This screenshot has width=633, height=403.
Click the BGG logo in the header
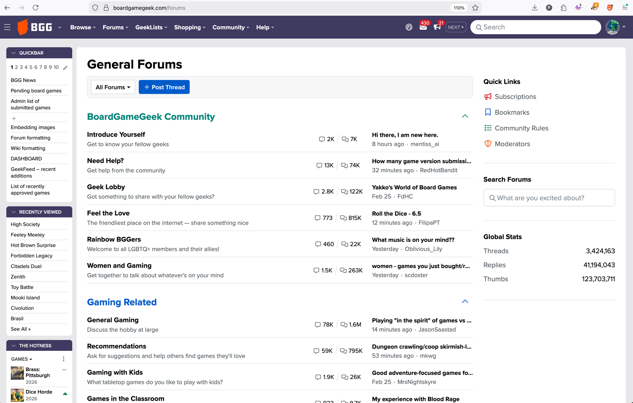pyautogui.click(x=36, y=27)
